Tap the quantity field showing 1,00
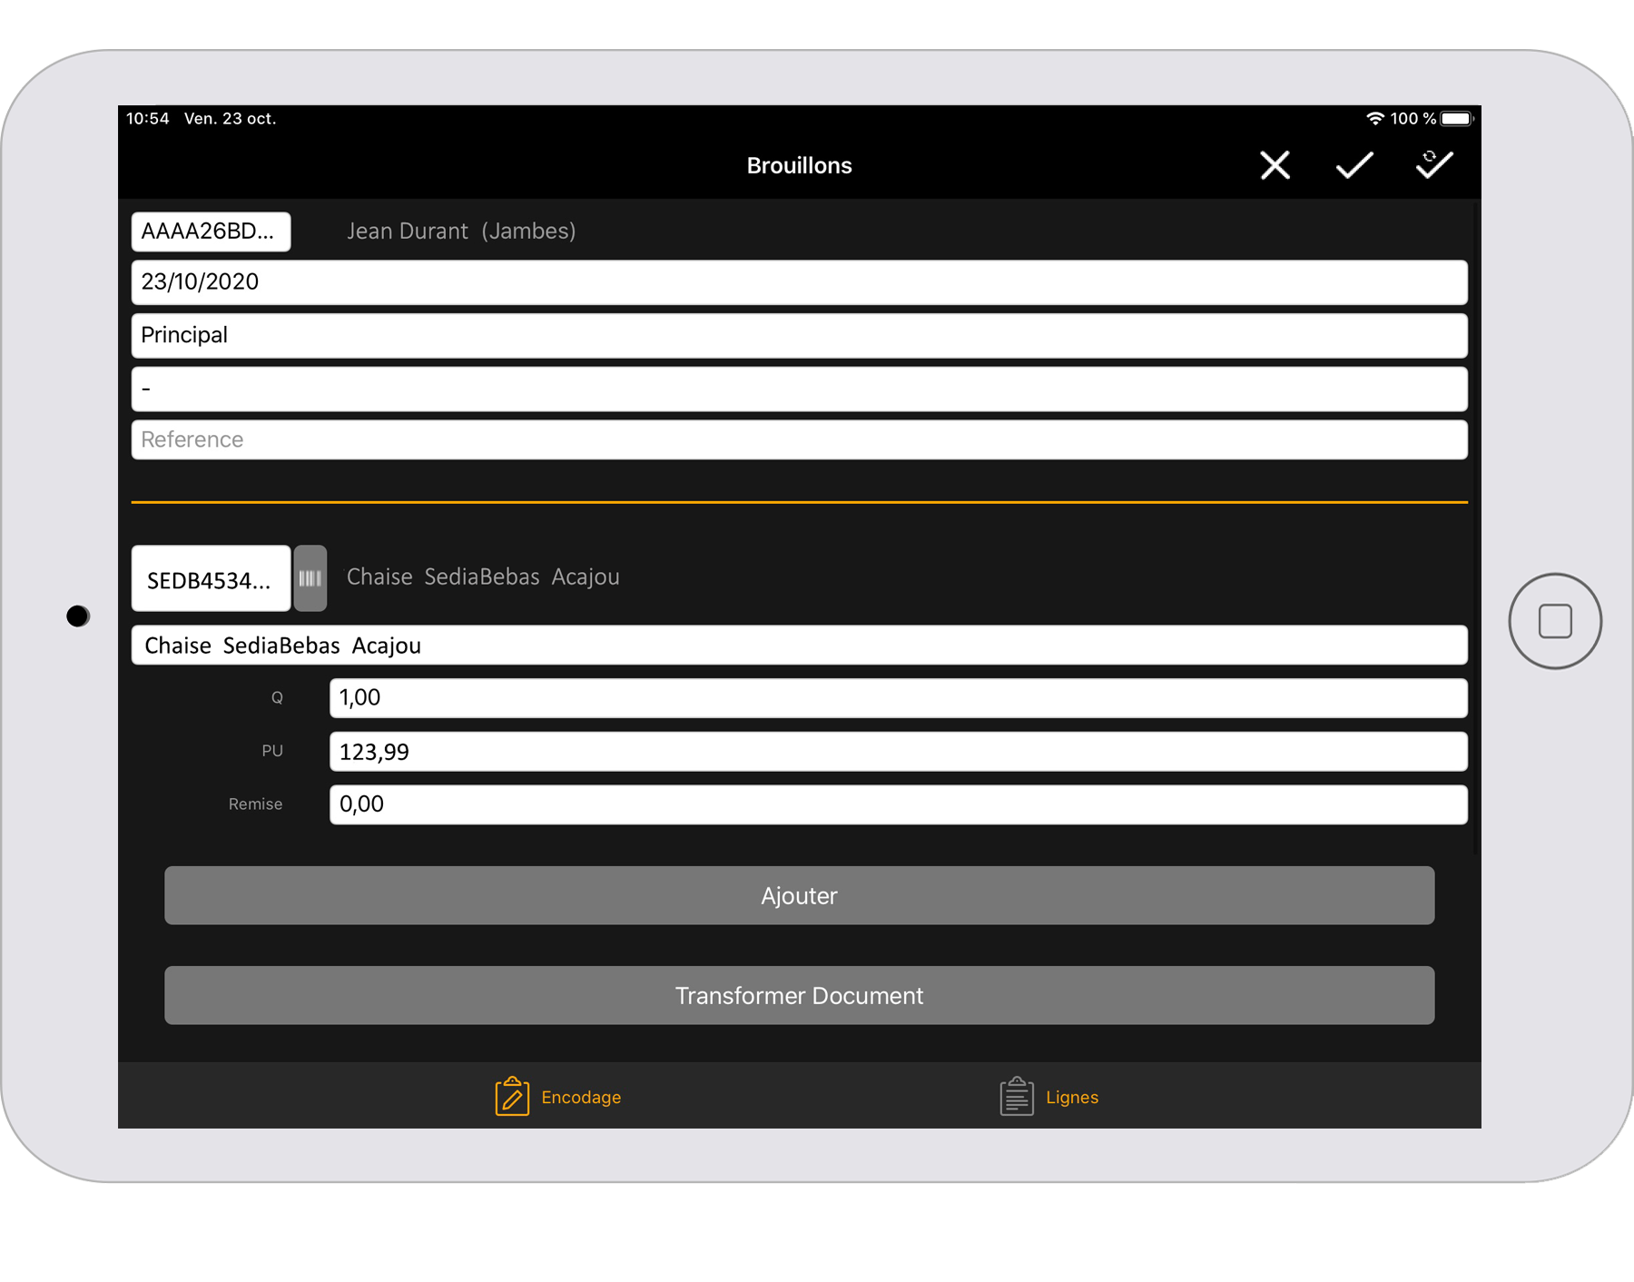This screenshot has height=1282, width=1634. click(897, 698)
